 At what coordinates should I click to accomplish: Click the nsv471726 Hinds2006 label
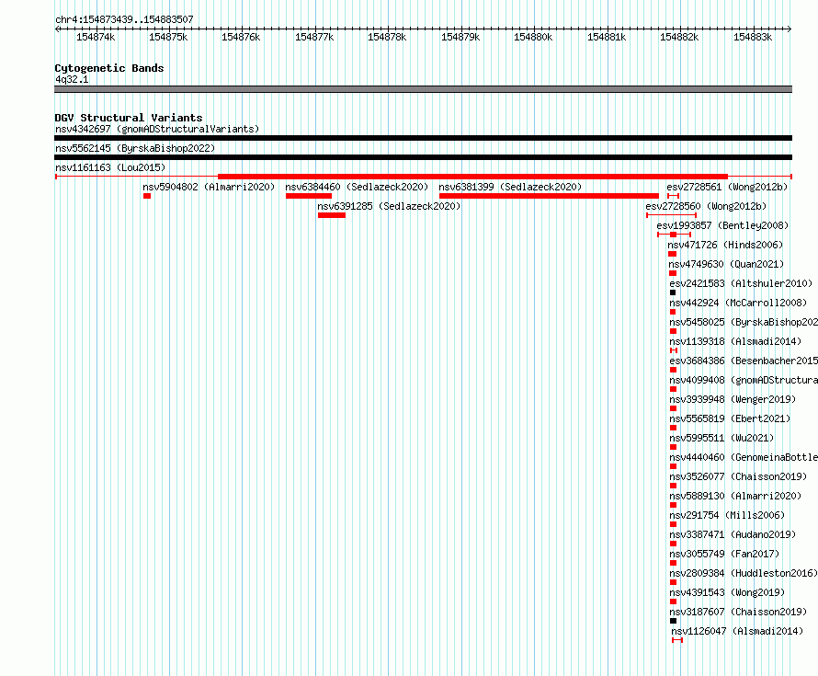725,245
